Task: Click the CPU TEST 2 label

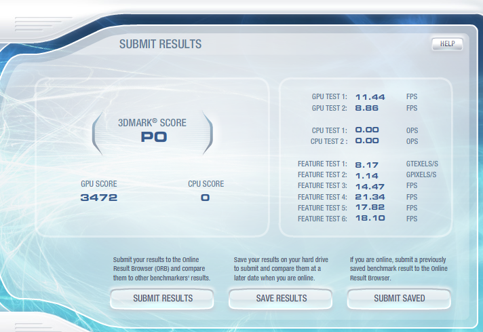Action: click(329, 141)
